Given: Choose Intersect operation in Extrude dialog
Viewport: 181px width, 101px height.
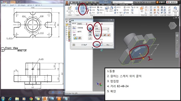Looking at the screenshot, I should click(90, 35).
